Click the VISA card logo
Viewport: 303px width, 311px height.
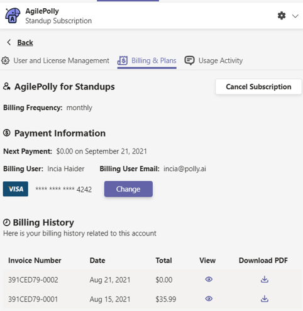(16, 189)
